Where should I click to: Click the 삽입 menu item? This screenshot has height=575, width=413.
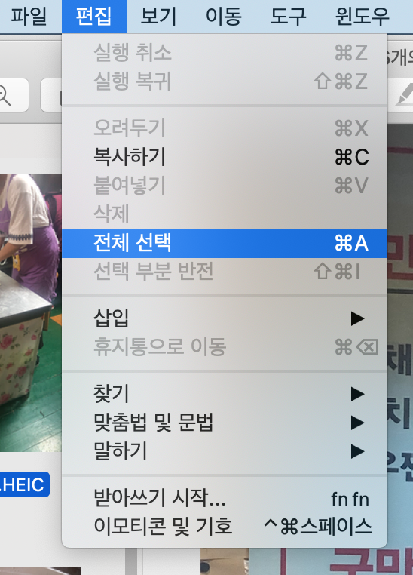click(225, 318)
